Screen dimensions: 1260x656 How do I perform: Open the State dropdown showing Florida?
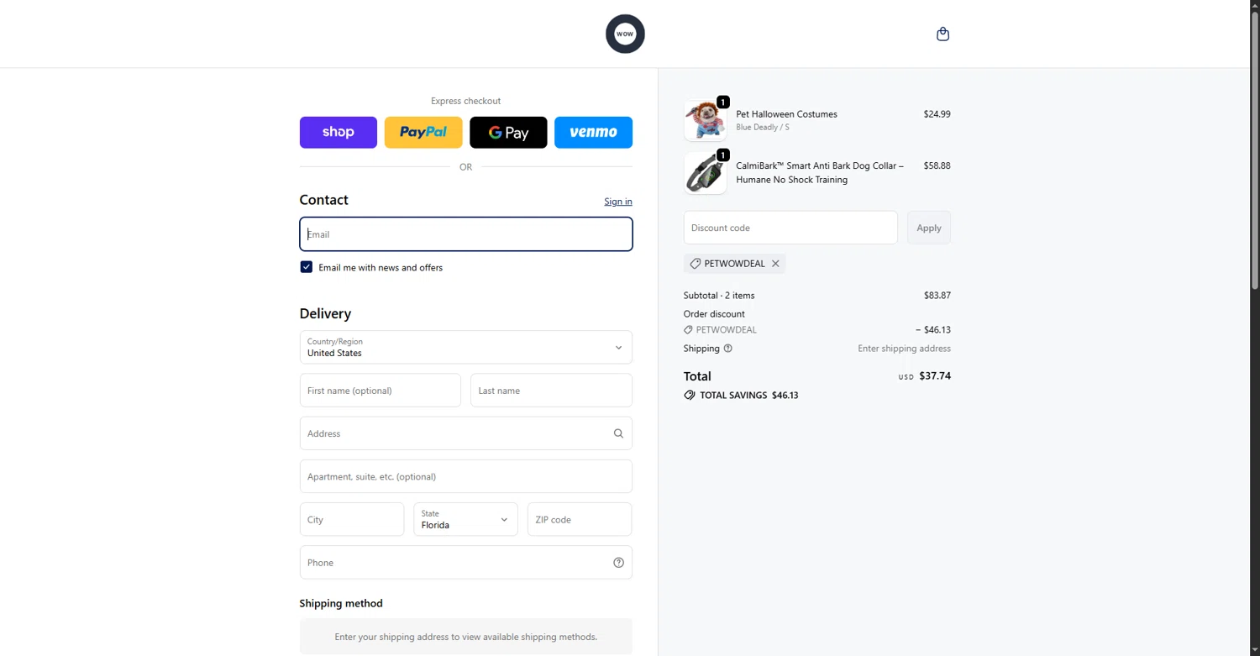click(x=465, y=519)
